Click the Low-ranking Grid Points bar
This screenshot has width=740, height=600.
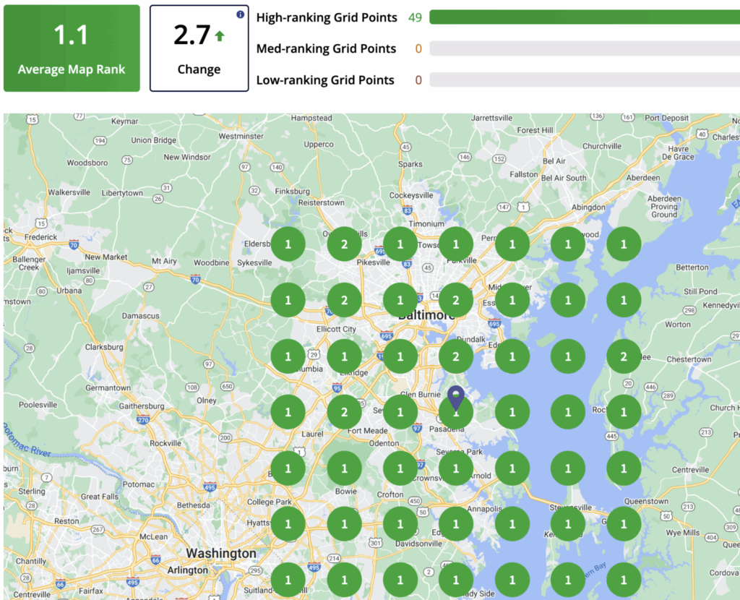584,80
